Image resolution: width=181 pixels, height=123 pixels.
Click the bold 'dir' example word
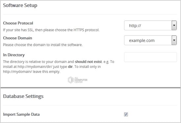(70, 67)
